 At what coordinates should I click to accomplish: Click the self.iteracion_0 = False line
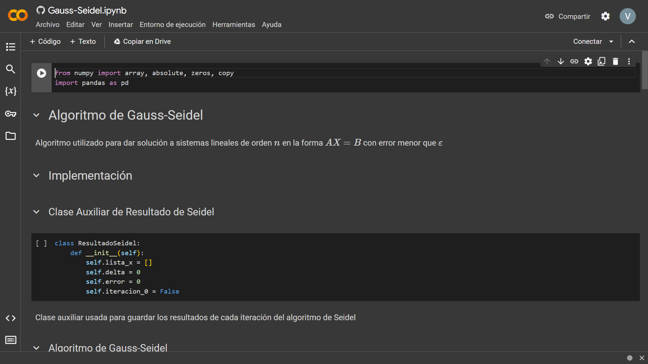pos(132,292)
